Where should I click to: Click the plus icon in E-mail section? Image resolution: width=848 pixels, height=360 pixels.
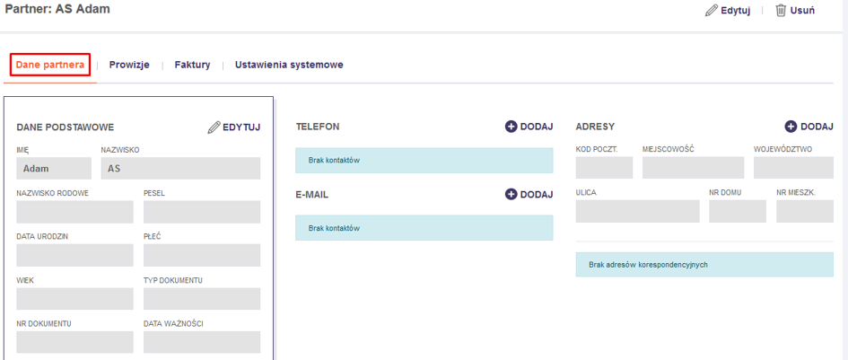click(511, 194)
